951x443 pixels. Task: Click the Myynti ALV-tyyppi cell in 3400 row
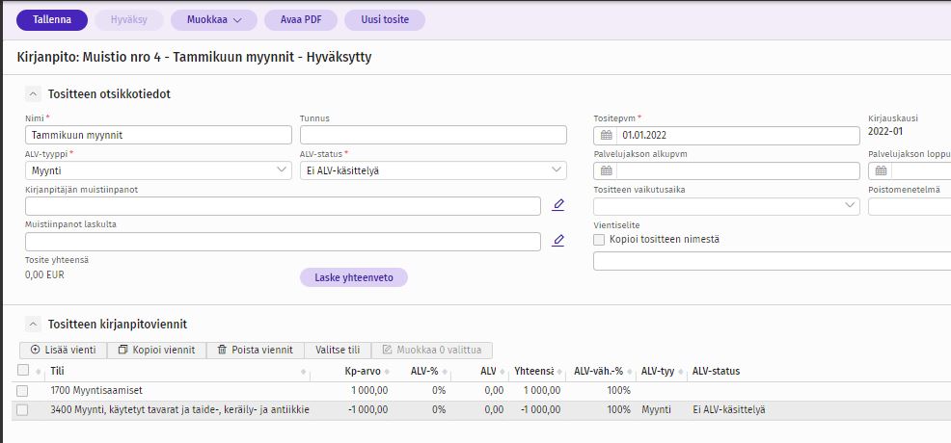point(656,409)
